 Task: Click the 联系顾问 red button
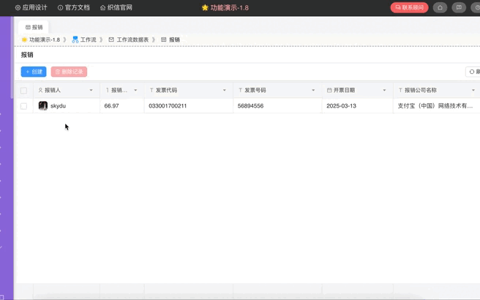click(x=409, y=7)
